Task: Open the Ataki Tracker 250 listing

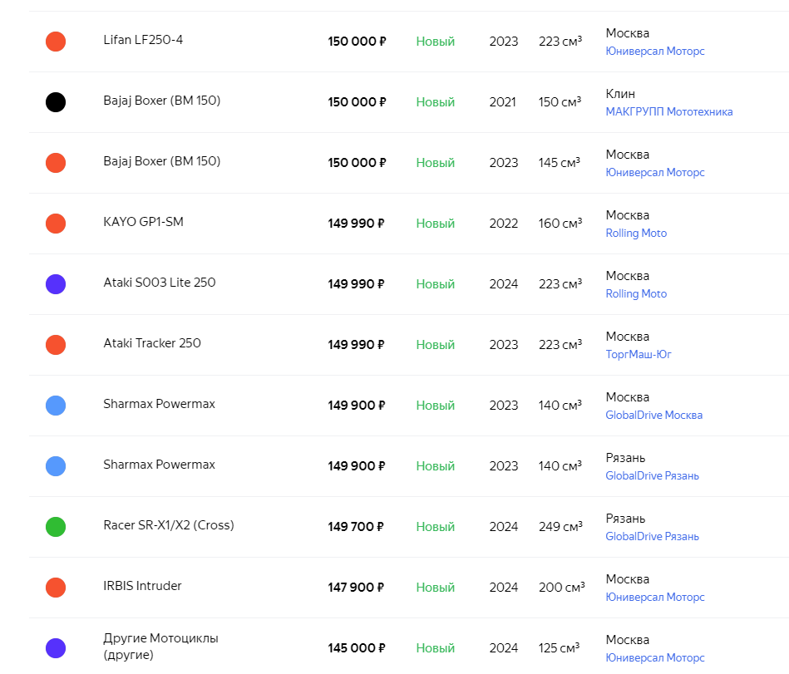Action: click(152, 343)
